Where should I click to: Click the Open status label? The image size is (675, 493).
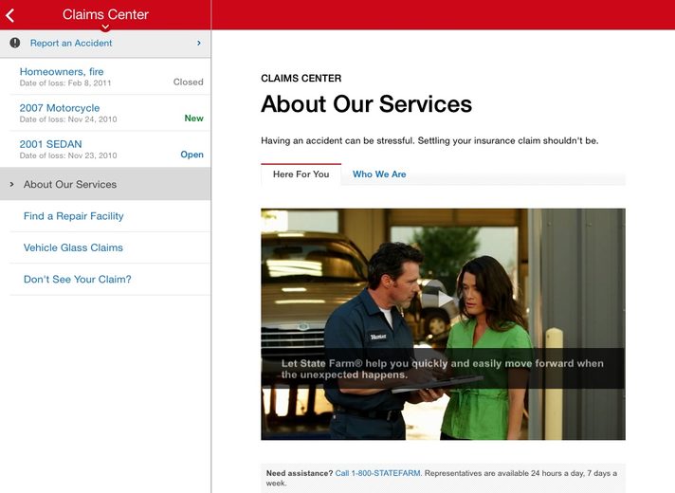(x=192, y=155)
